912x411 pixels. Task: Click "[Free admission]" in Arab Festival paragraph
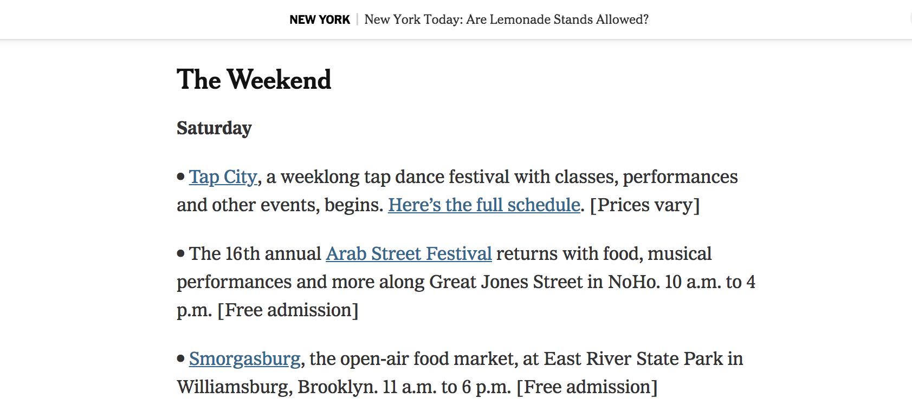[x=288, y=310]
